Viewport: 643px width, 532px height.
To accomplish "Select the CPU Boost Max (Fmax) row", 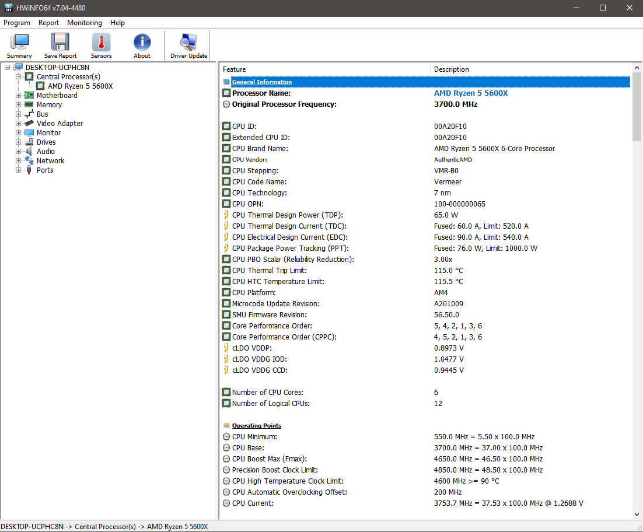I will [x=426, y=459].
